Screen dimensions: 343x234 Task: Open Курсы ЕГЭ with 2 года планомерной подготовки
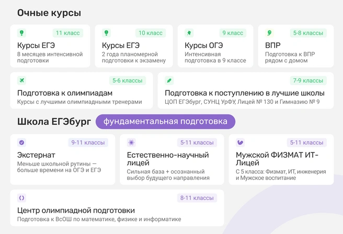134,46
